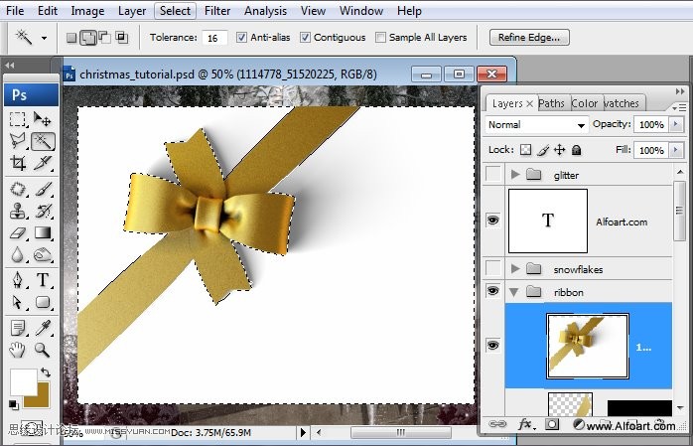
Task: Toggle Lock position
Action: pos(560,150)
